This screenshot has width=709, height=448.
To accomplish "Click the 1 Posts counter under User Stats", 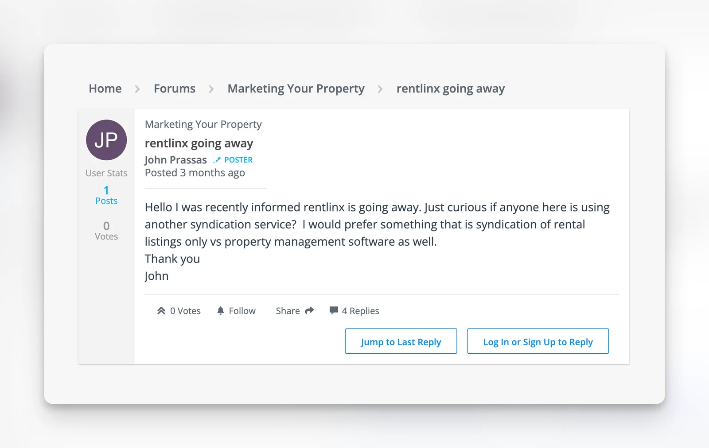I will (106, 195).
